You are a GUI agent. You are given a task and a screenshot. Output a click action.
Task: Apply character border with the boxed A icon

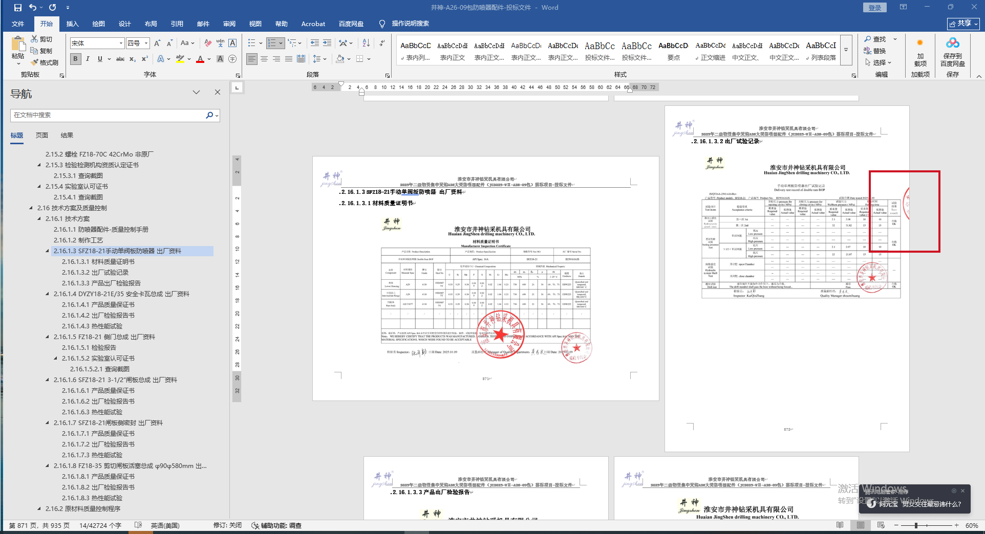[x=232, y=43]
